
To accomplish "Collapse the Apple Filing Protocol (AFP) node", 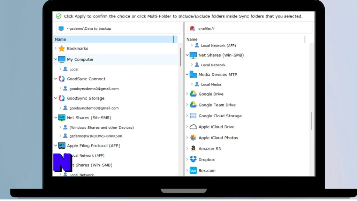I will 55,146.
